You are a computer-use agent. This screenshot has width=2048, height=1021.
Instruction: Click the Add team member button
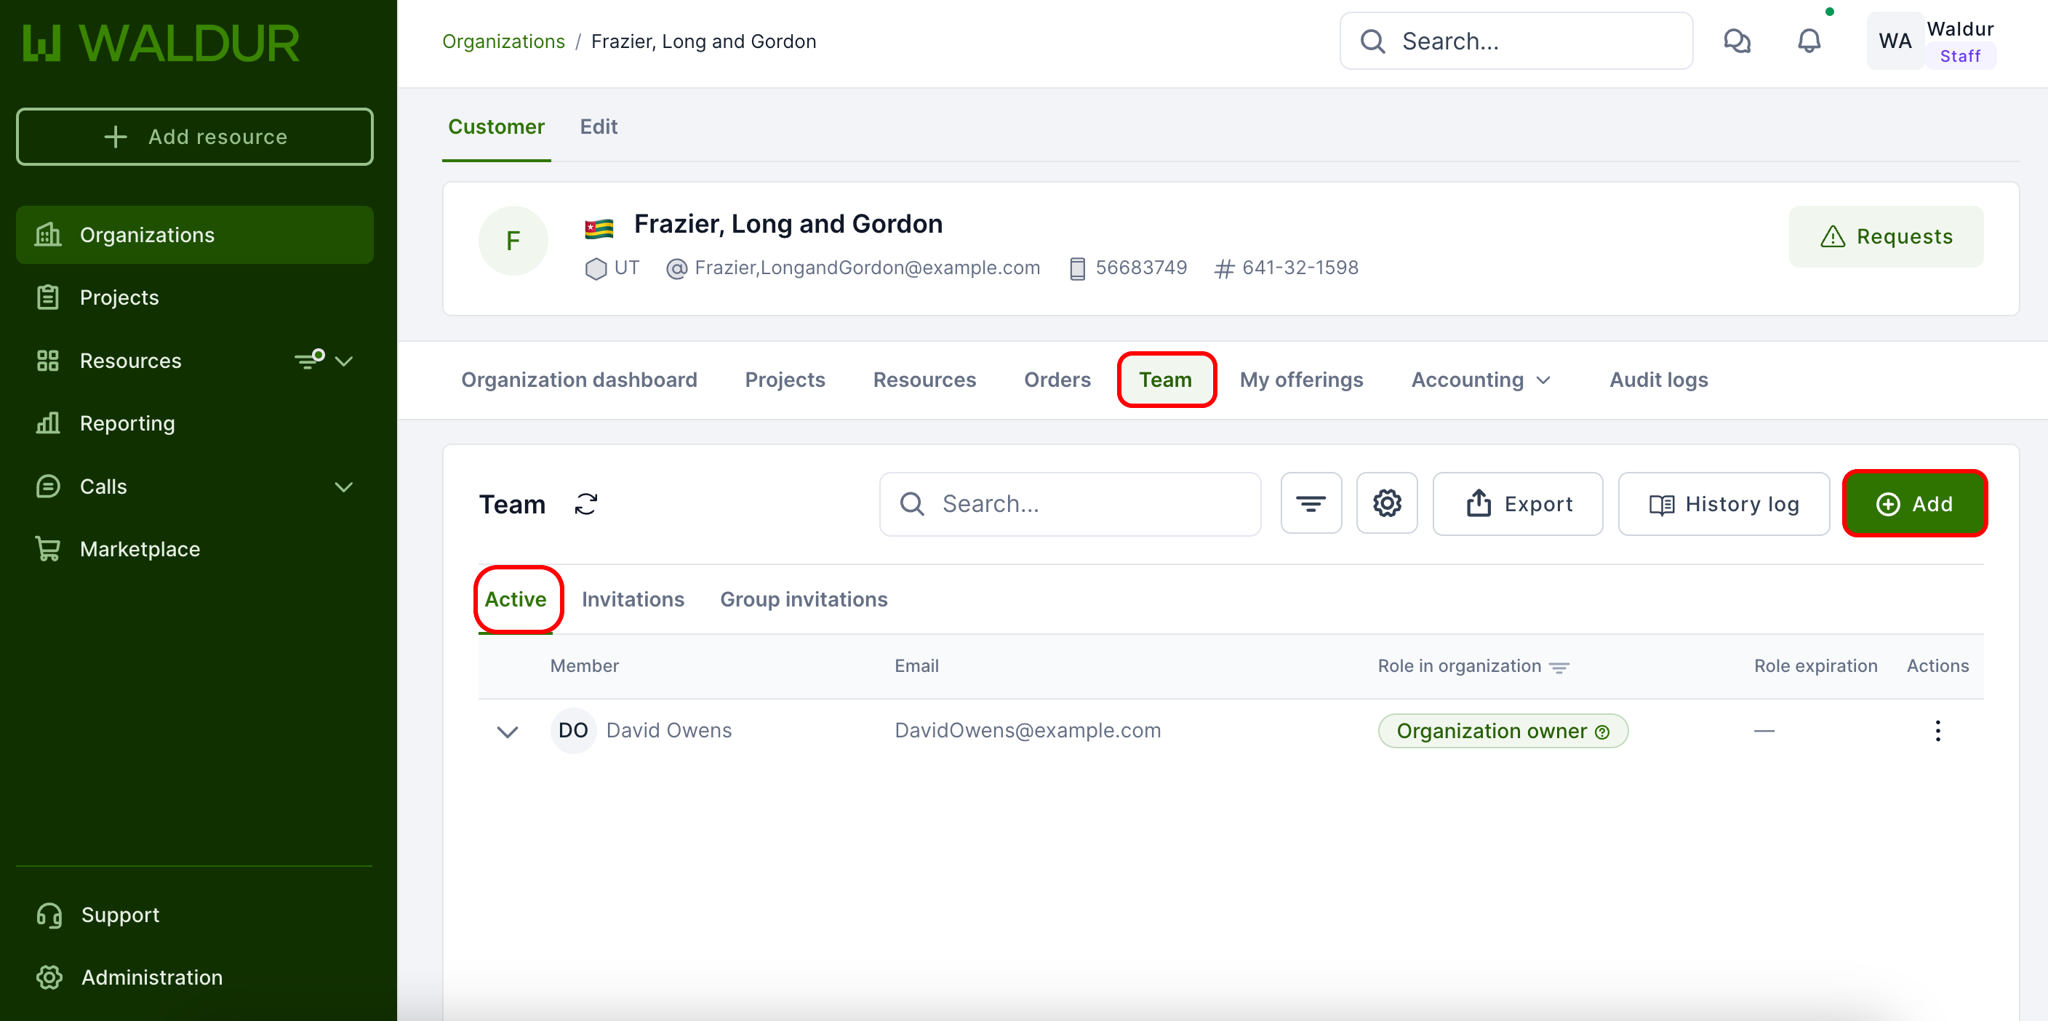pos(1914,504)
